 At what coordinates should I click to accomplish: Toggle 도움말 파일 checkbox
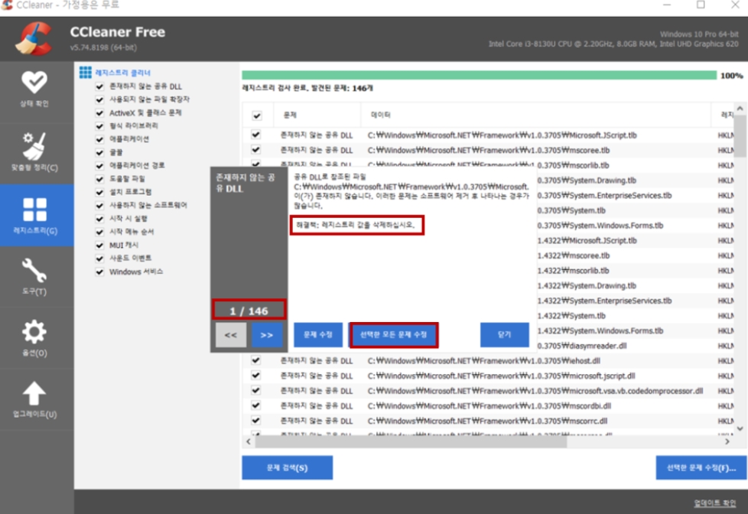click(x=99, y=179)
